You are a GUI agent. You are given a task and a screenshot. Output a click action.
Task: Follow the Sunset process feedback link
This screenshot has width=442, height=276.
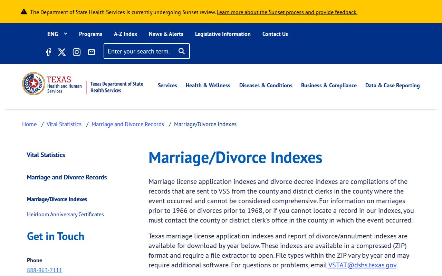287,12
